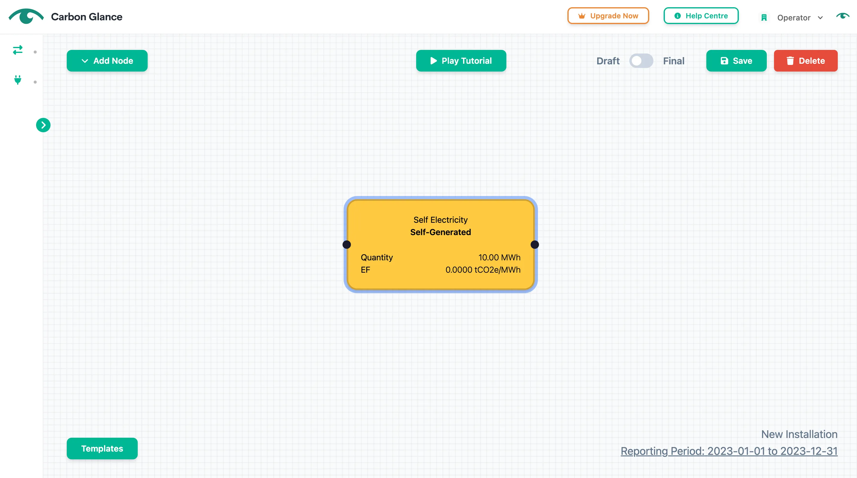Click the green building icon beside Operator
Screen dimensions: 857x478
764,18
